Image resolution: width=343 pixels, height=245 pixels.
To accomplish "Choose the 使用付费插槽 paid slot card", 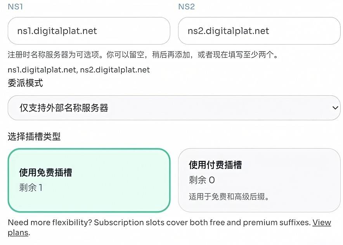I will (259, 180).
